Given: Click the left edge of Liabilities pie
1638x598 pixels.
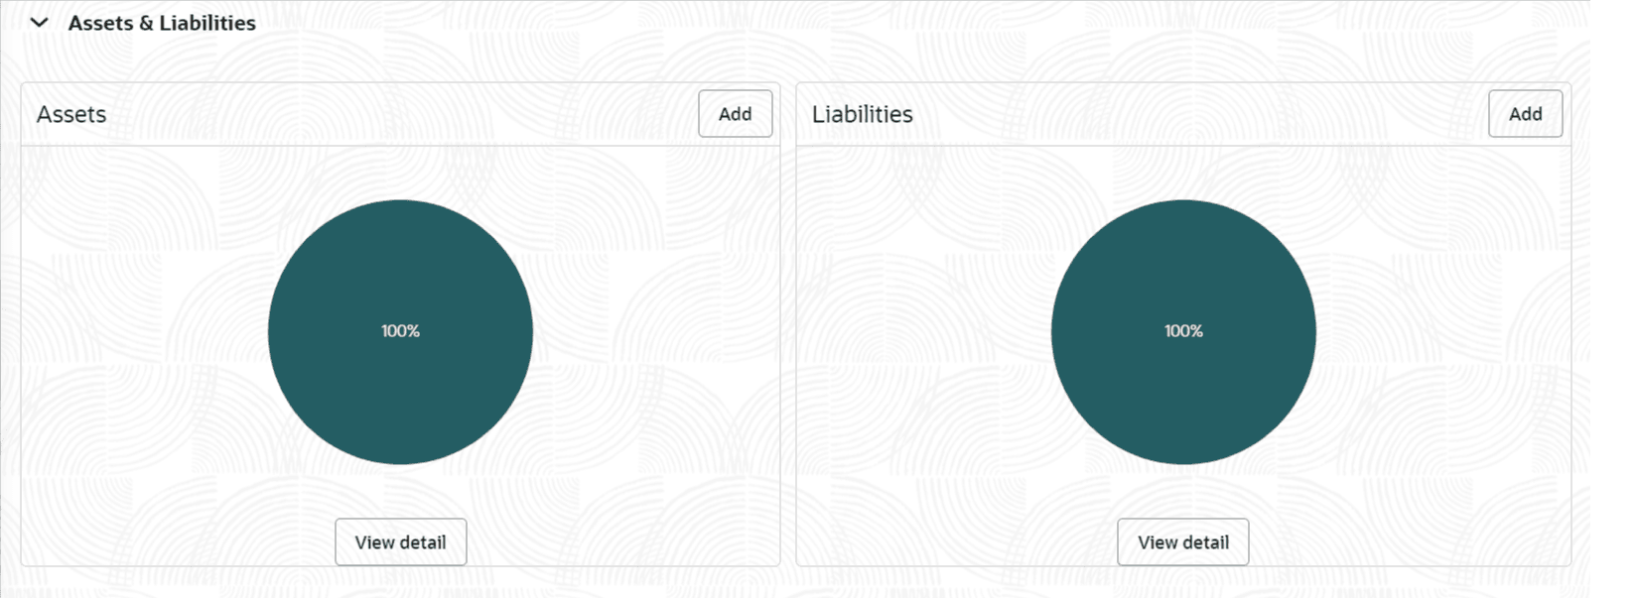Looking at the screenshot, I should pos(1057,332).
